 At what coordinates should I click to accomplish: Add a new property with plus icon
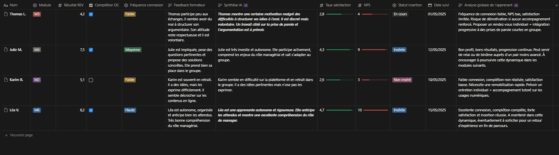pyautogui.click(x=556, y=5)
